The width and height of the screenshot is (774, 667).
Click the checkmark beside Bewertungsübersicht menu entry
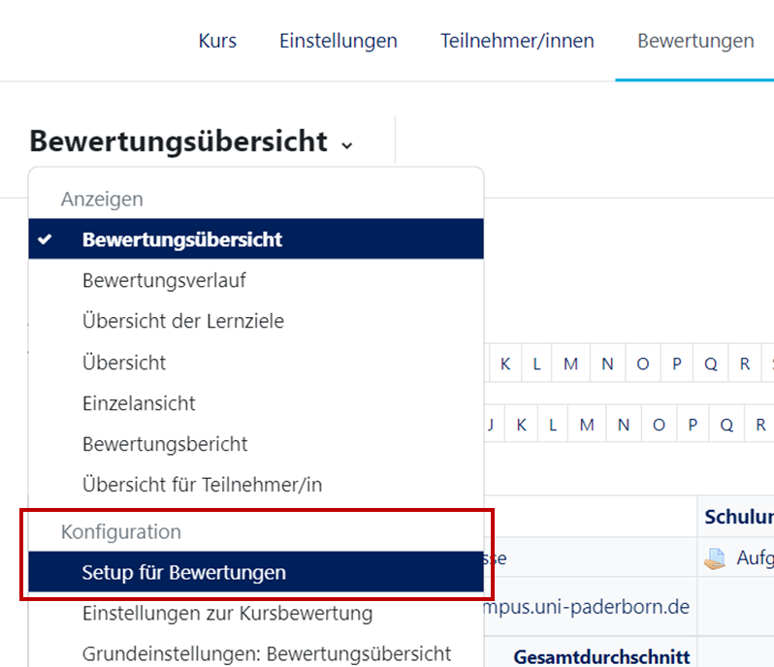[x=46, y=238]
